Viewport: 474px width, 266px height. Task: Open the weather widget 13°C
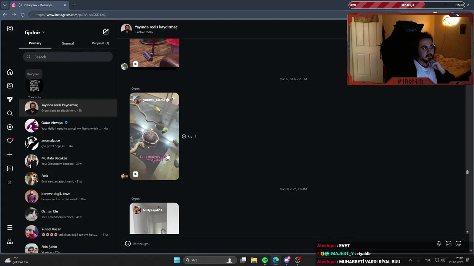(x=16, y=260)
